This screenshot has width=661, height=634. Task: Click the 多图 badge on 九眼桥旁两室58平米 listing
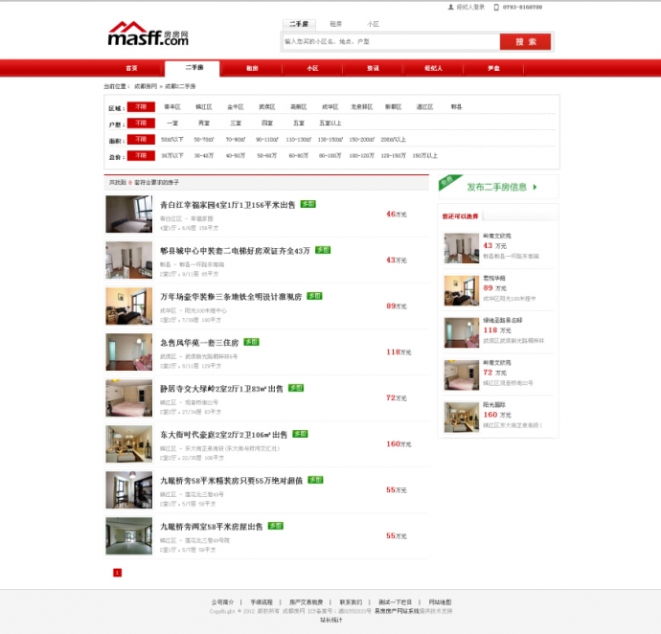(276, 526)
